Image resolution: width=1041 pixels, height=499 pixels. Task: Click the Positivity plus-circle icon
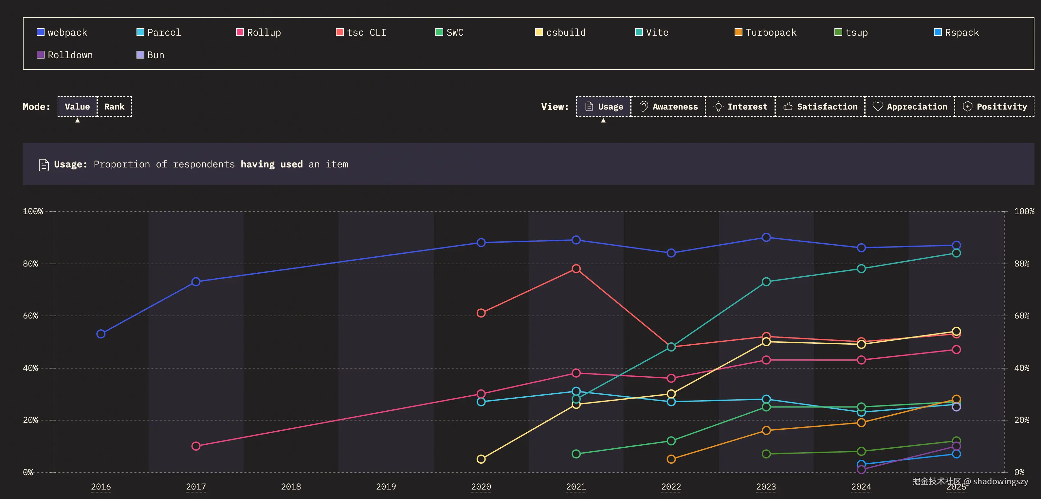967,107
